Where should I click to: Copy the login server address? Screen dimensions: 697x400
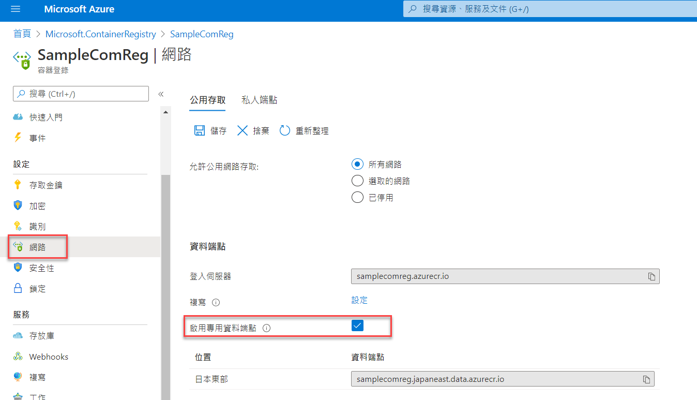point(651,276)
